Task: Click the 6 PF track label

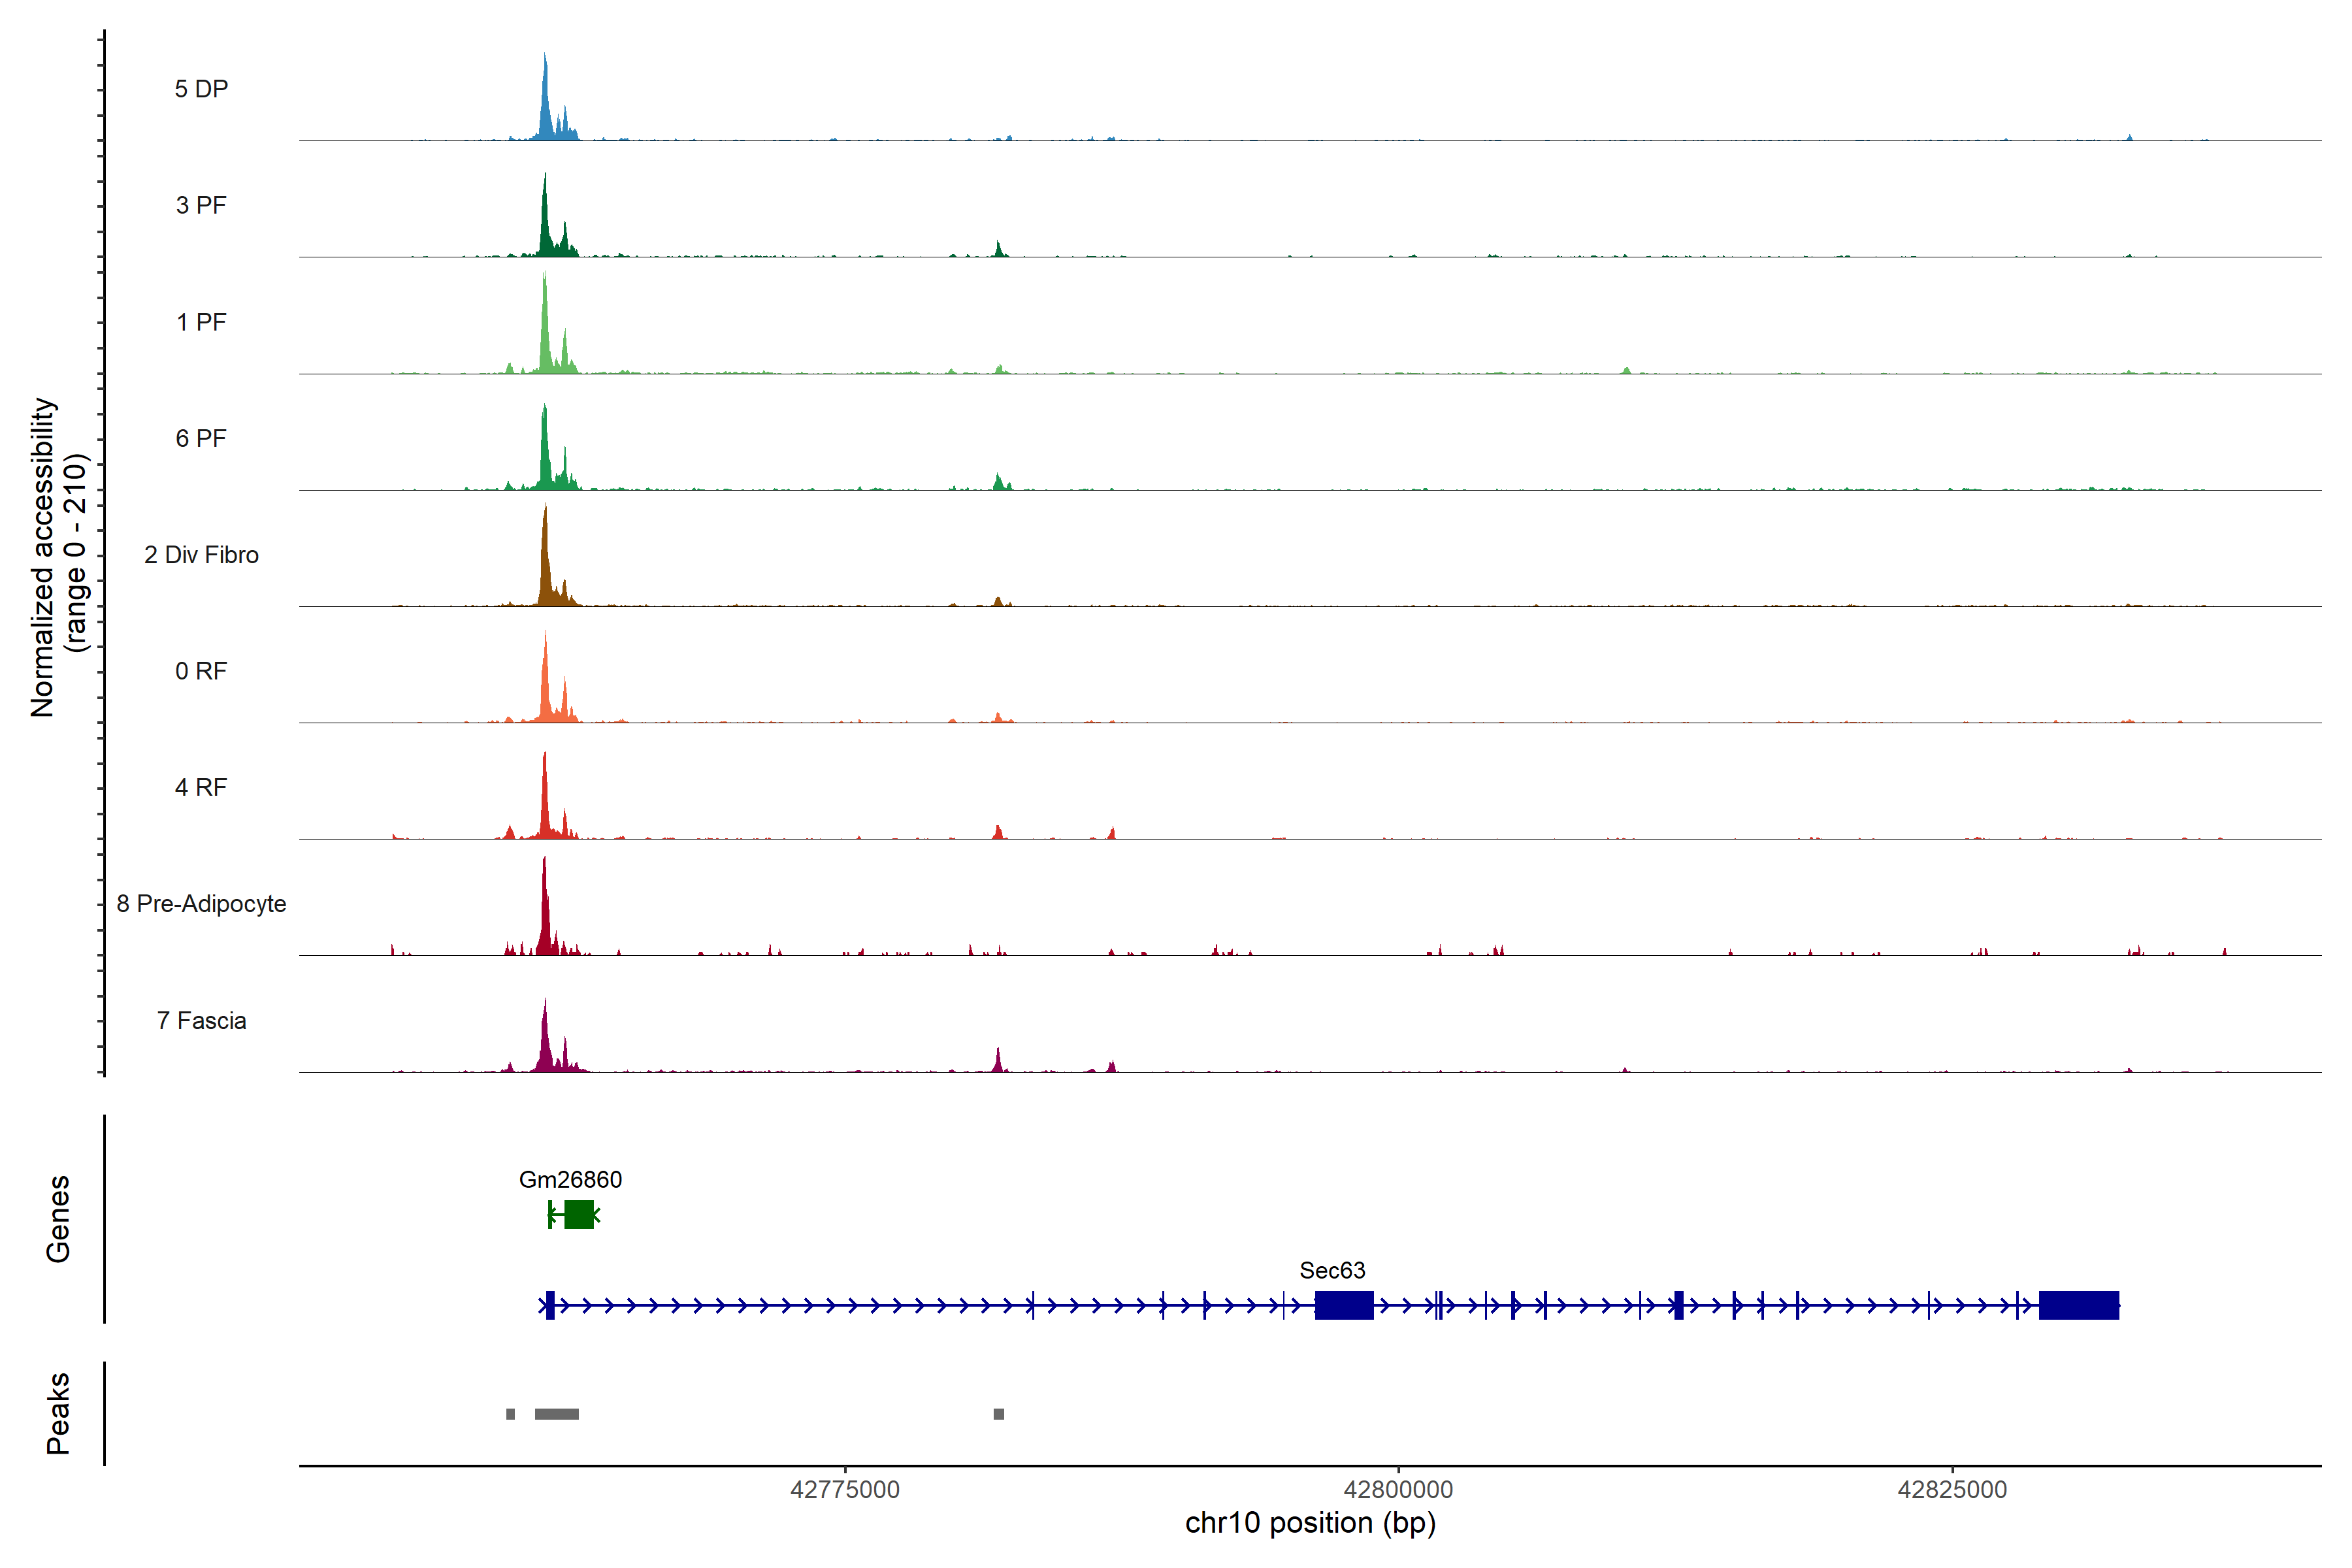Action: [201, 438]
